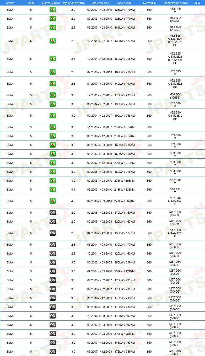Click the Model column header
This screenshot has height=356, width=205.
[x=31, y=3]
